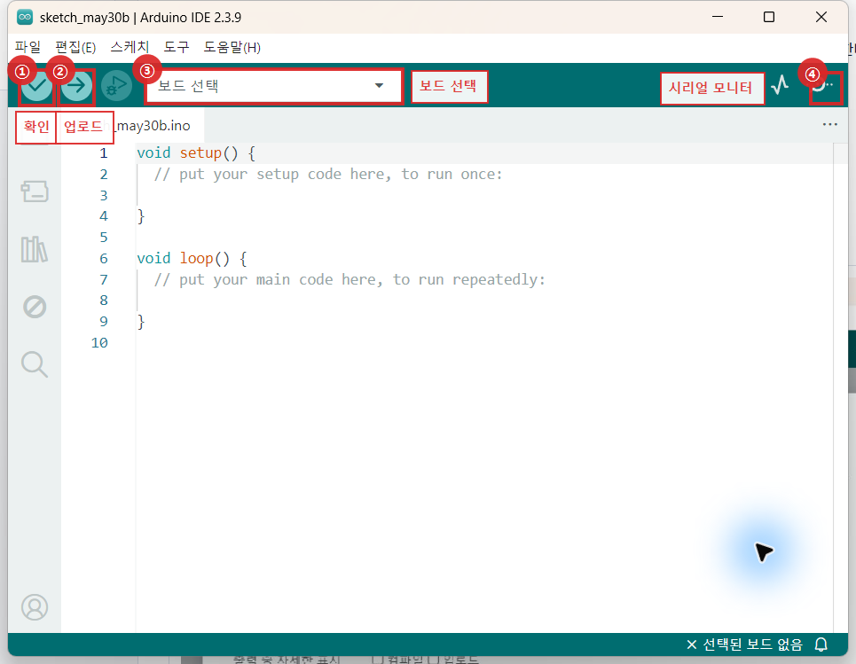
Task: Open the tab options three-dot menu
Action: (x=829, y=124)
